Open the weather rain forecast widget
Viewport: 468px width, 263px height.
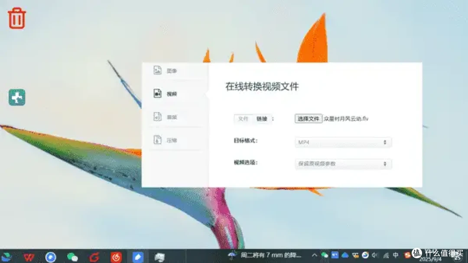[x=265, y=255]
